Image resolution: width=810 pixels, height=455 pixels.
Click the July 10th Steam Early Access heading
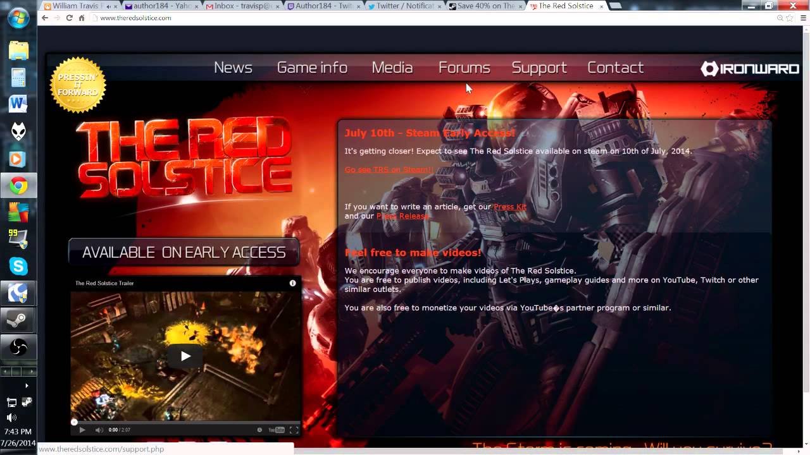[x=430, y=133]
